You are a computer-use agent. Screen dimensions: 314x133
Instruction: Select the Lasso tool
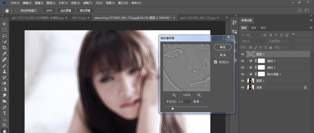pyautogui.click(x=4, y=36)
